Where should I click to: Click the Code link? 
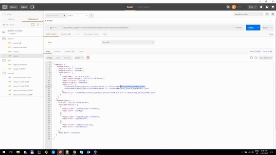tap(271, 34)
